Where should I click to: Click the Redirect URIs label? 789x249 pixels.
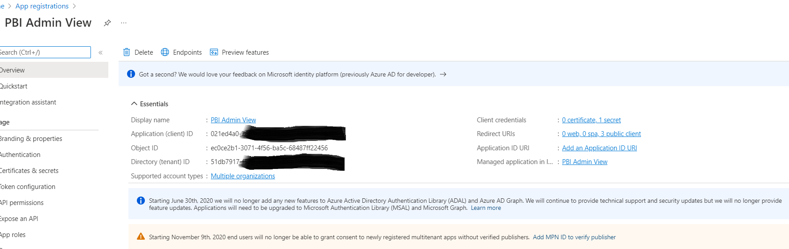[x=496, y=134]
